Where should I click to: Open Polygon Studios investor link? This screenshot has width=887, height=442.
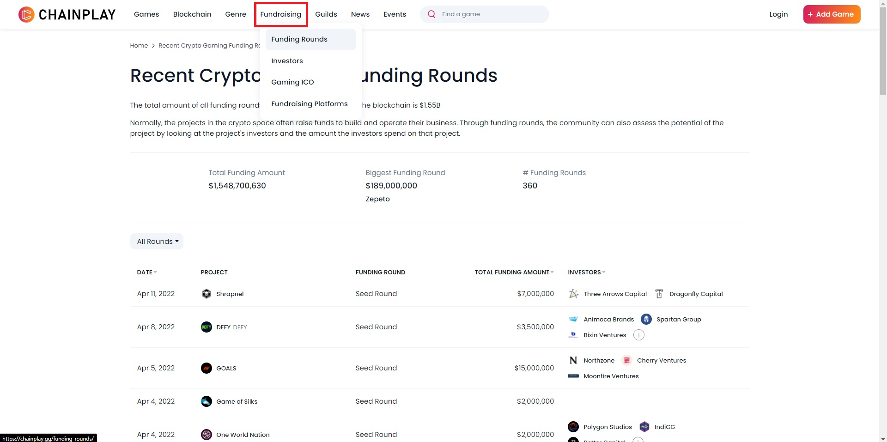608,427
